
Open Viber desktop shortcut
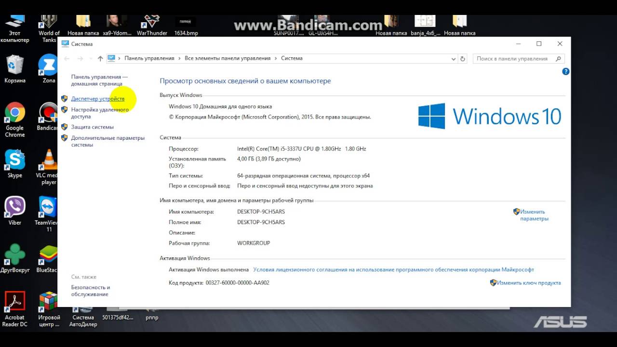click(x=15, y=211)
